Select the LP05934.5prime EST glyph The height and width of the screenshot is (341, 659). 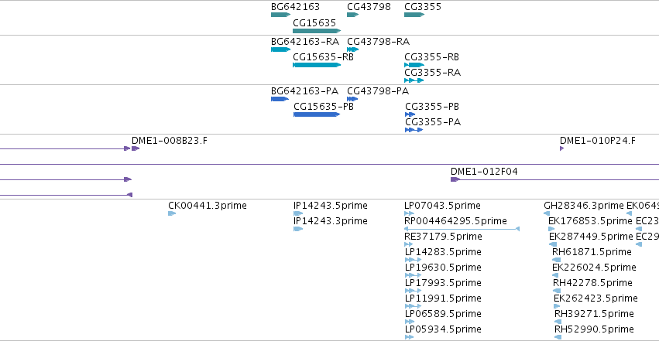410,337
